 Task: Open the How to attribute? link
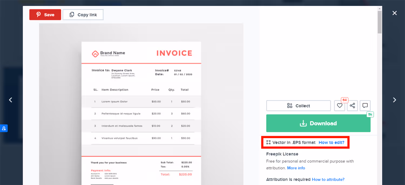328,179
